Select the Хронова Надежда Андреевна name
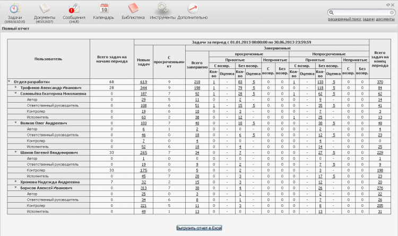Viewport: 398px width, 236px height. 50,182
